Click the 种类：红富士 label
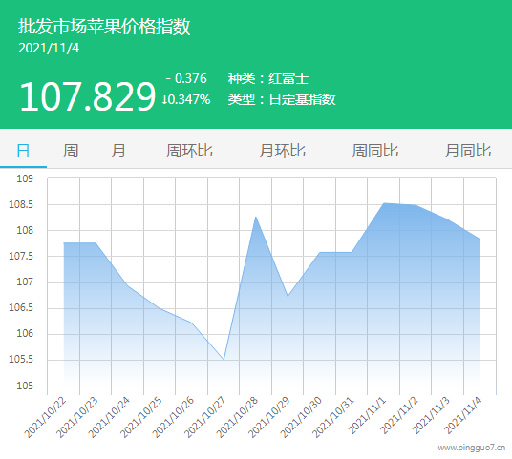The height and width of the screenshot is (459, 512). click(x=268, y=78)
